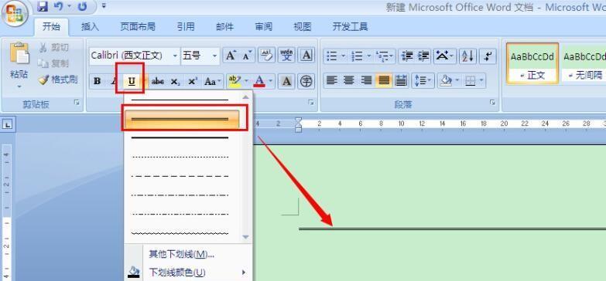This screenshot has height=281, width=606.
Task: Apply superscript formatting icon
Action: point(193,81)
